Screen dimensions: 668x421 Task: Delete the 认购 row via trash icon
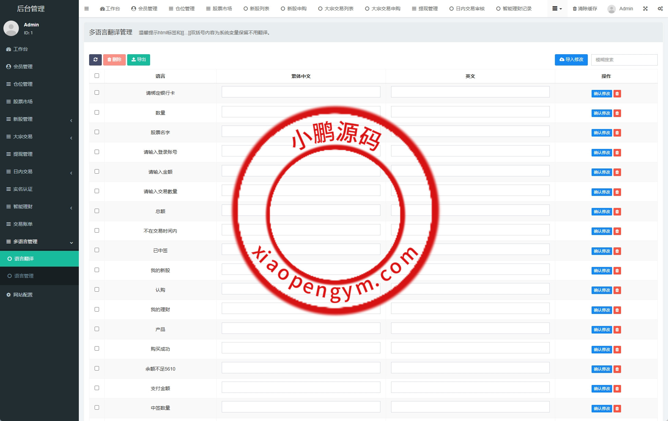tap(617, 290)
